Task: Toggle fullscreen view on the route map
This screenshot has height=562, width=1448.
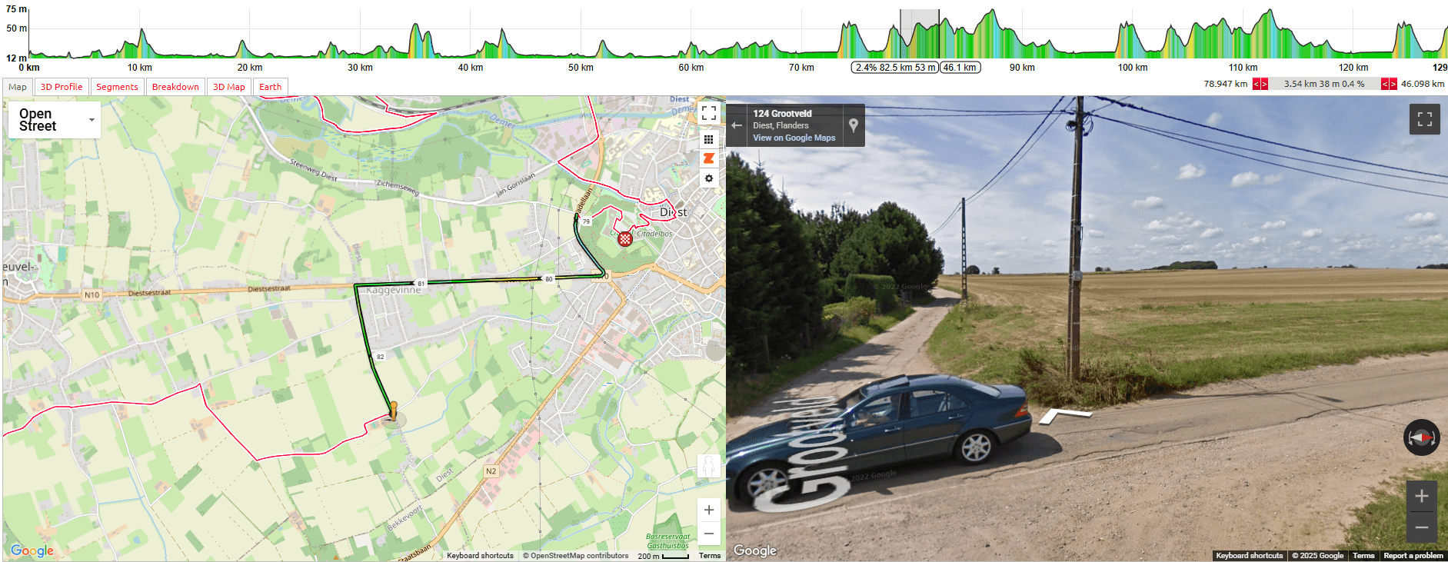Action: (708, 113)
